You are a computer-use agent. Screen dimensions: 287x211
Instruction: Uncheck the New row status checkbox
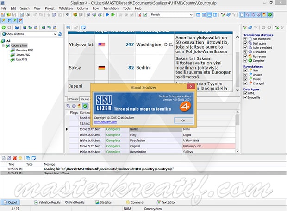tap(245, 70)
